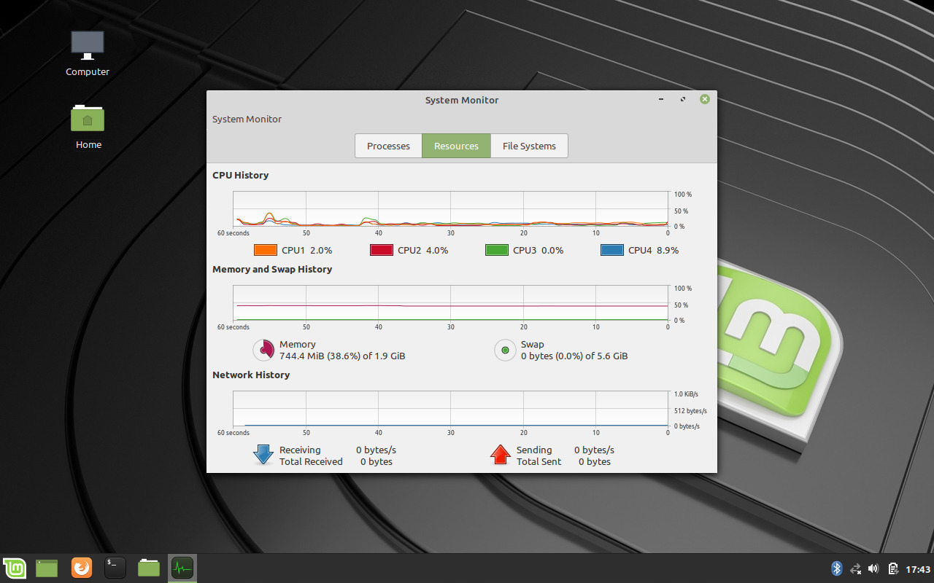Screen dimensions: 934x583
Task: Select the Home folder desktop icon
Action: pyautogui.click(x=88, y=125)
